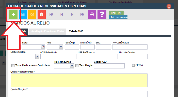179x97 pixels.
Task: Click the Altura(Mt) input field
Action: 87,47
